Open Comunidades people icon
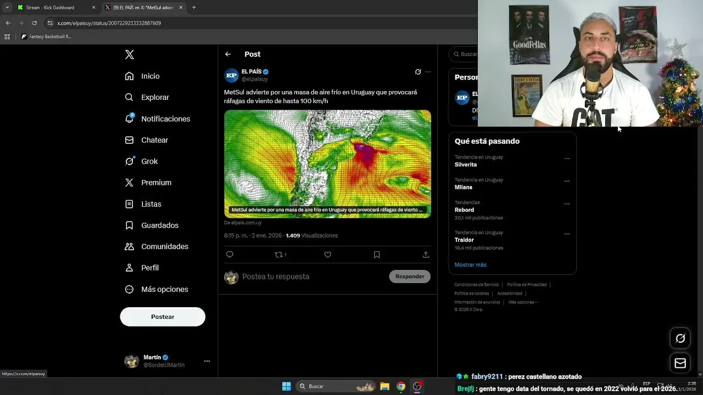This screenshot has width=703, height=395. pos(129,246)
